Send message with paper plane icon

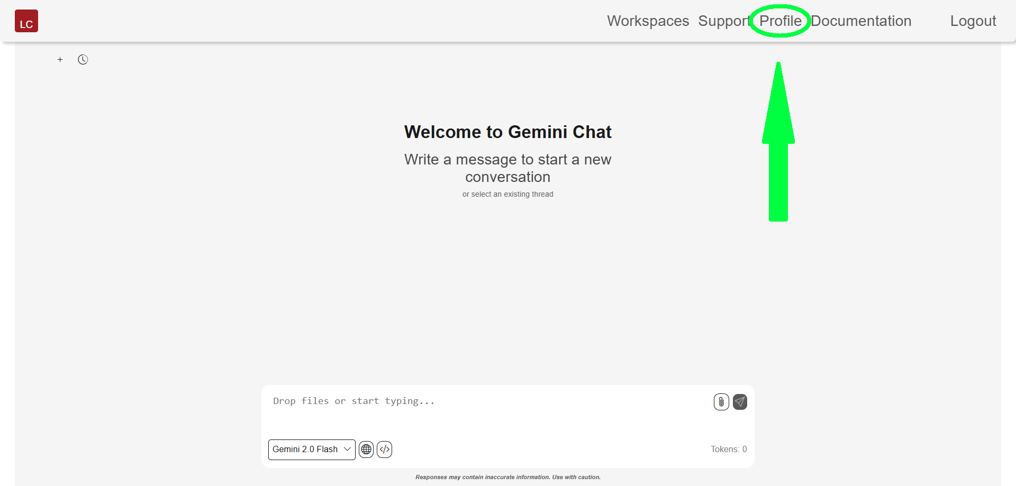tap(740, 402)
